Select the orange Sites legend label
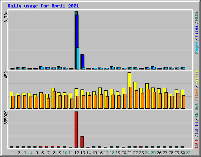This screenshot has width=201, height=157. pos(197,95)
